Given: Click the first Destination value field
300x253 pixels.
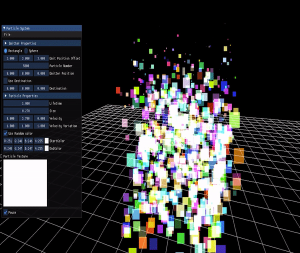Looking at the screenshot, I should (10, 88).
